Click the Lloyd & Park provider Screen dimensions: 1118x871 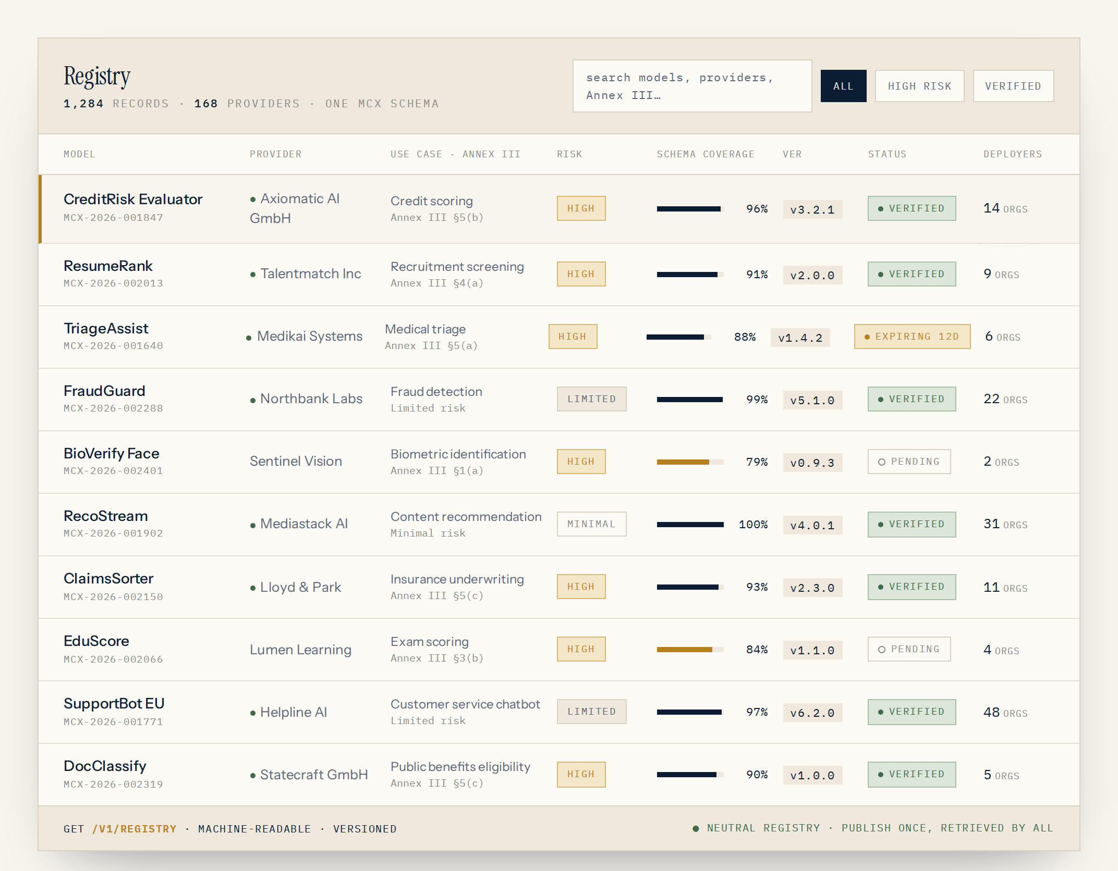(x=295, y=587)
